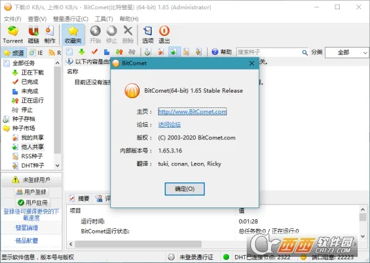Expand the 搜索种子 search box dropdown arrow
Screen dimensions: 370x263
pyautogui.click(x=304, y=52)
